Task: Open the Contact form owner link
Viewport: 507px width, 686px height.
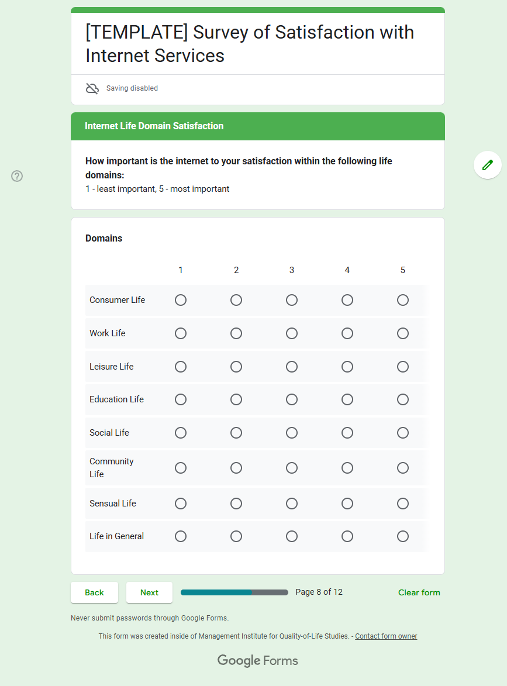Action: 386,636
